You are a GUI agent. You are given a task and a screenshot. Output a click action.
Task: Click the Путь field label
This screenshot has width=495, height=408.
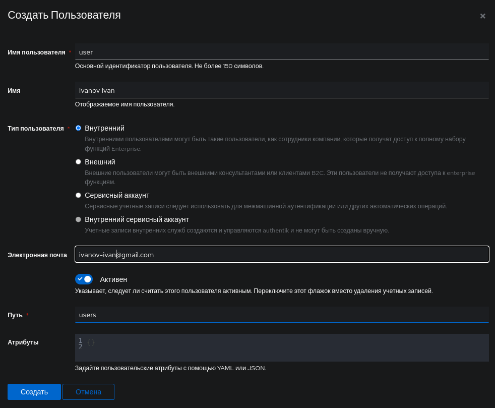point(15,315)
